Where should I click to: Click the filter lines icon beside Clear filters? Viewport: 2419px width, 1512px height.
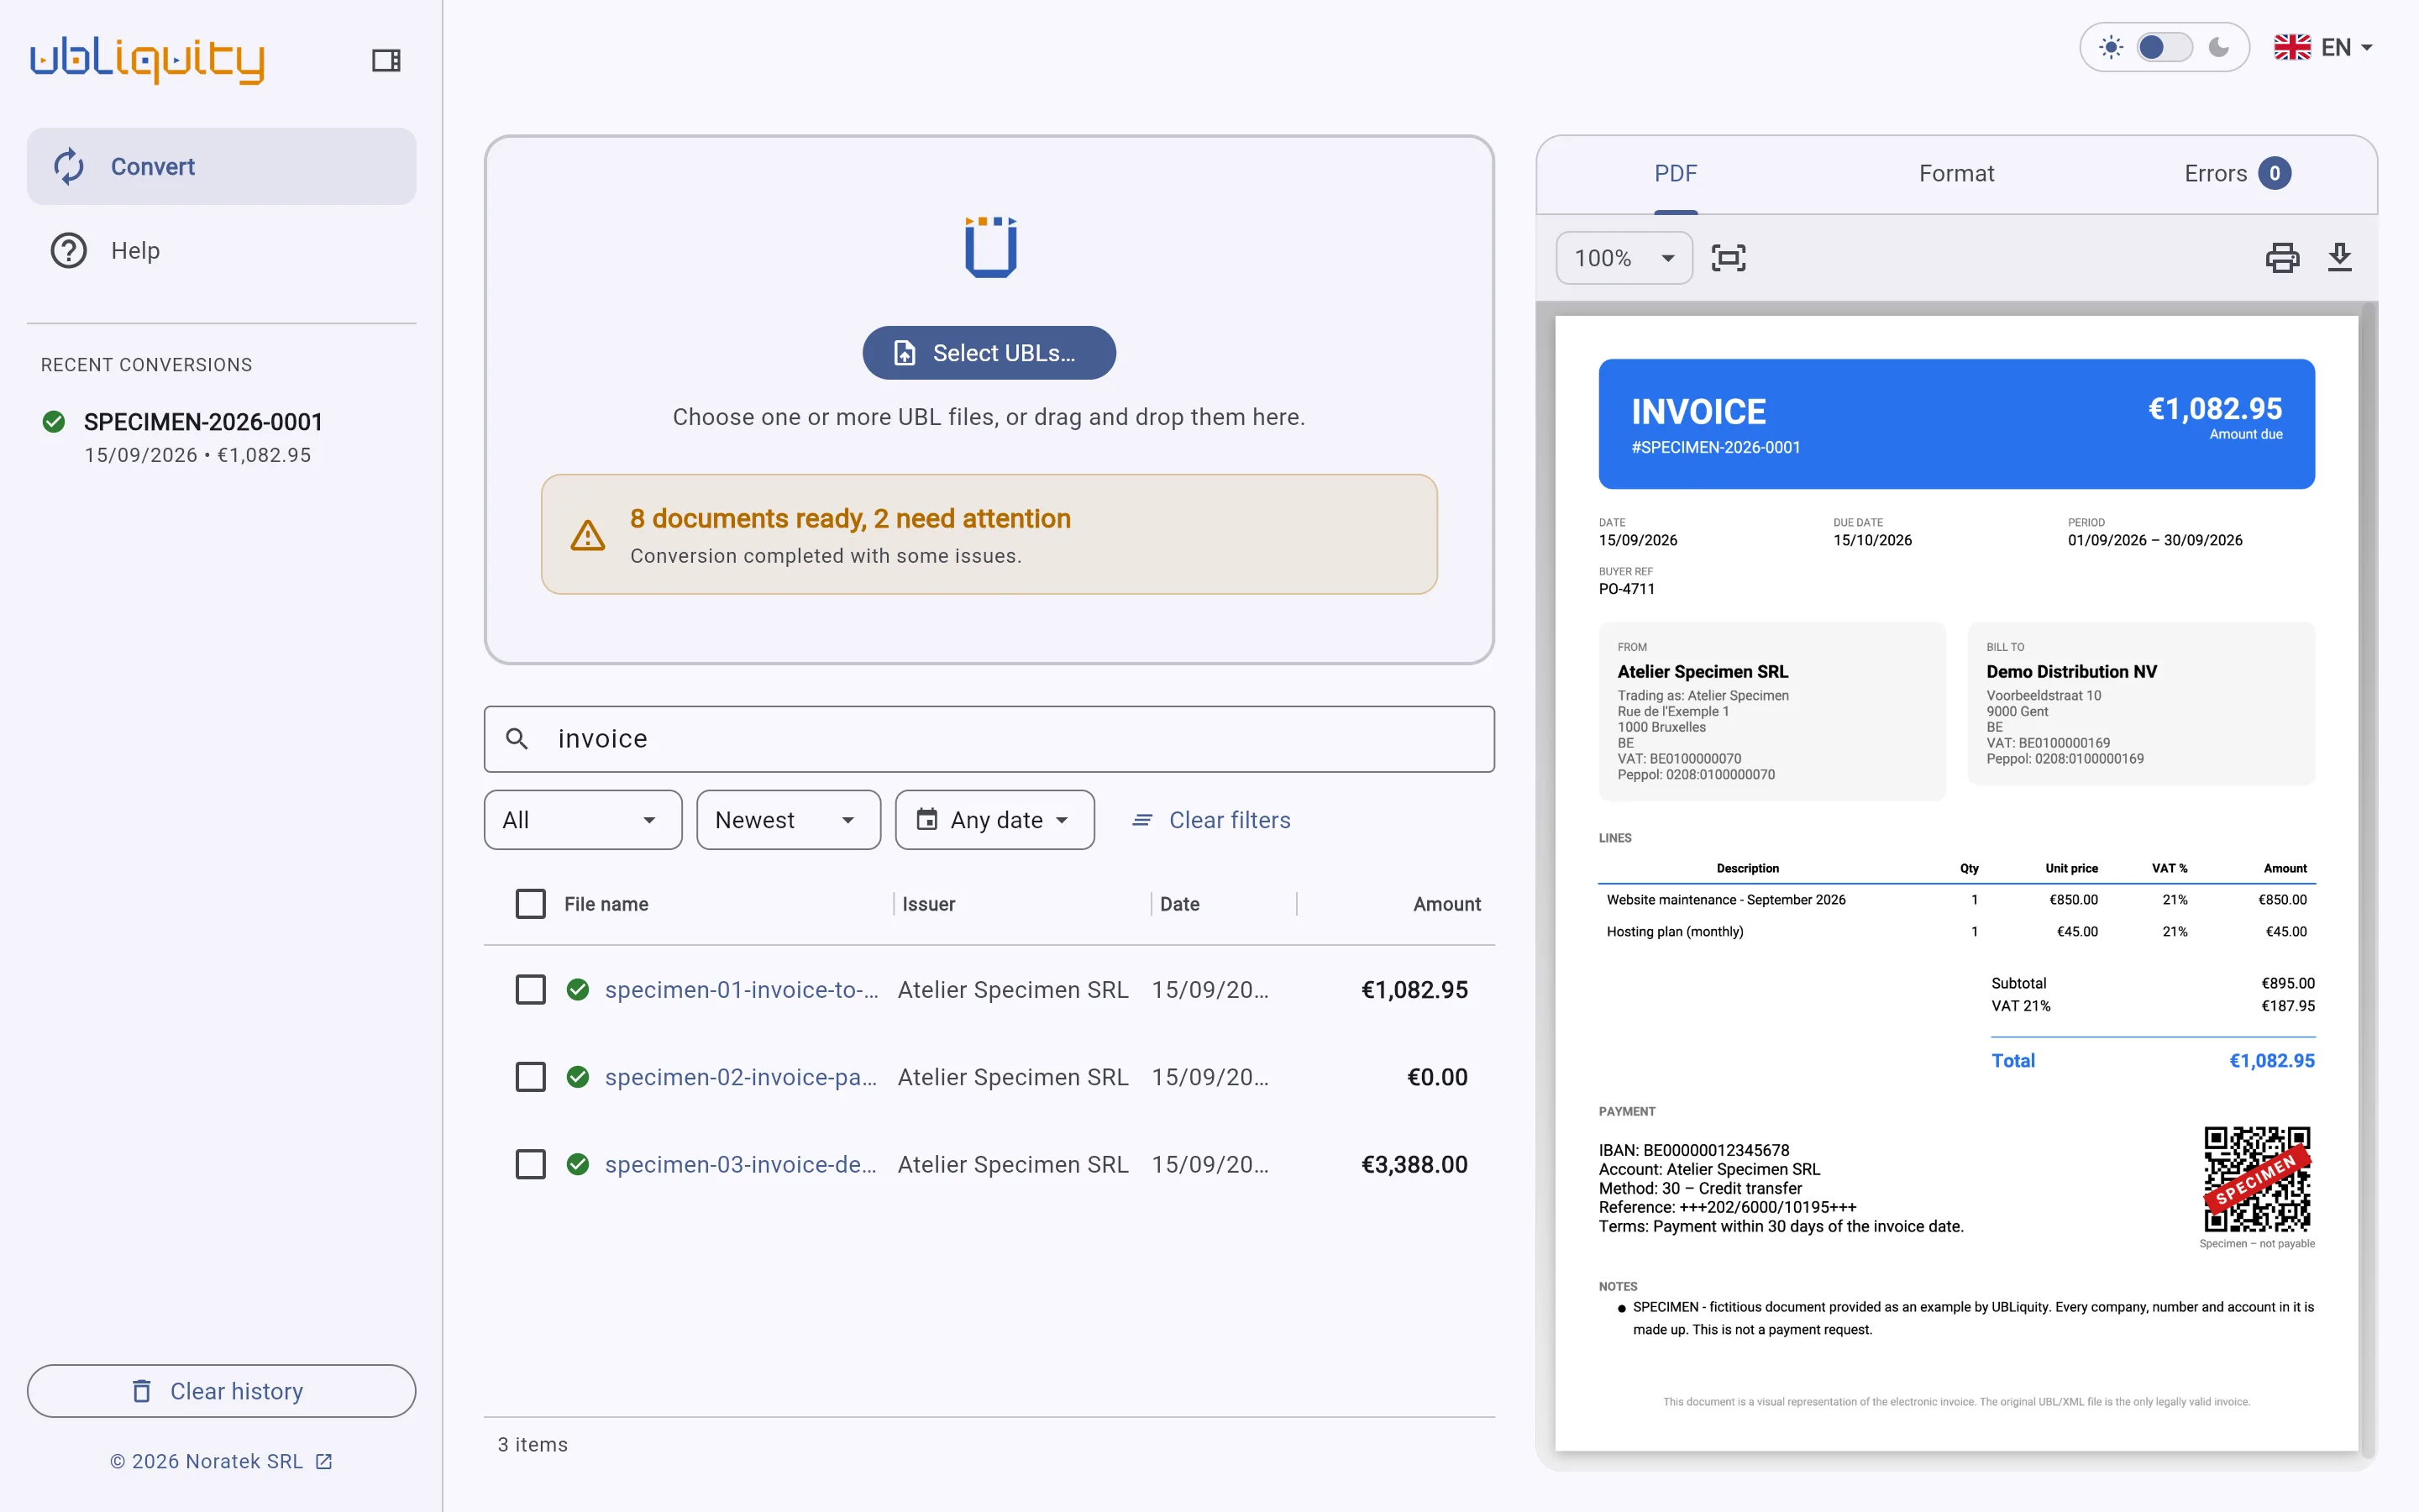[x=1141, y=820]
